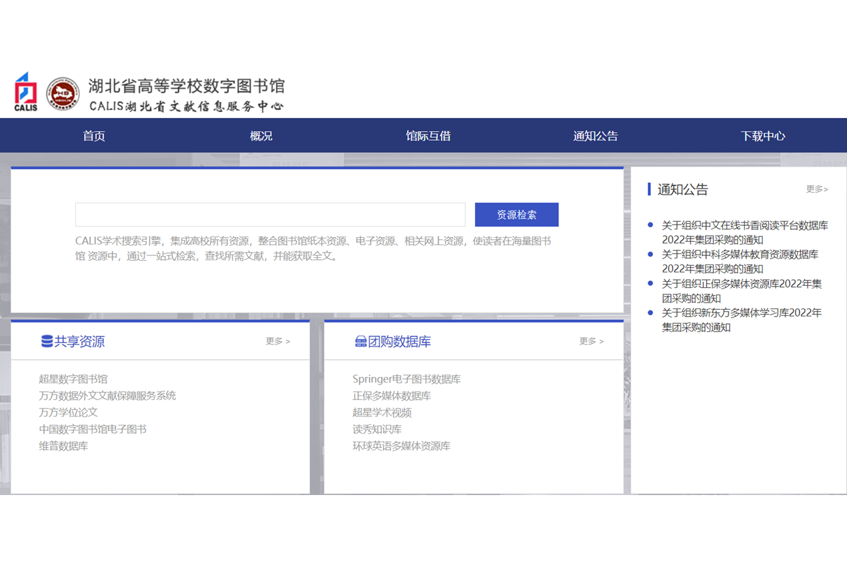This screenshot has height=565, width=847.
Task: Open 万方学位论文 link
Action: (x=68, y=412)
